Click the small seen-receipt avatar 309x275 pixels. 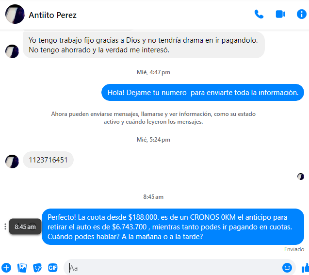click(301, 177)
